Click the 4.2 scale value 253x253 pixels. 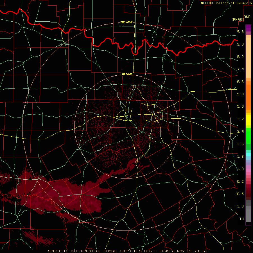pos(240,119)
